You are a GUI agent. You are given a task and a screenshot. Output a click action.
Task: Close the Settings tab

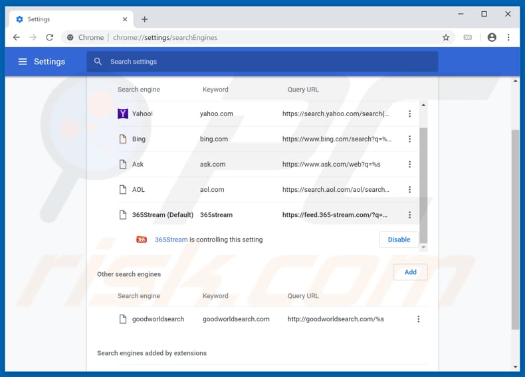tap(125, 19)
